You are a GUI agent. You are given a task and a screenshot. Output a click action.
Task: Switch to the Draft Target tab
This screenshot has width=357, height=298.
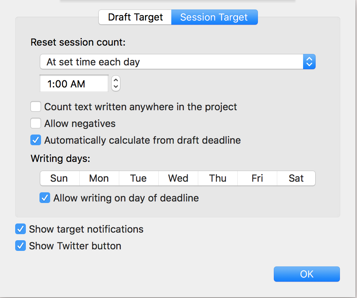(135, 17)
